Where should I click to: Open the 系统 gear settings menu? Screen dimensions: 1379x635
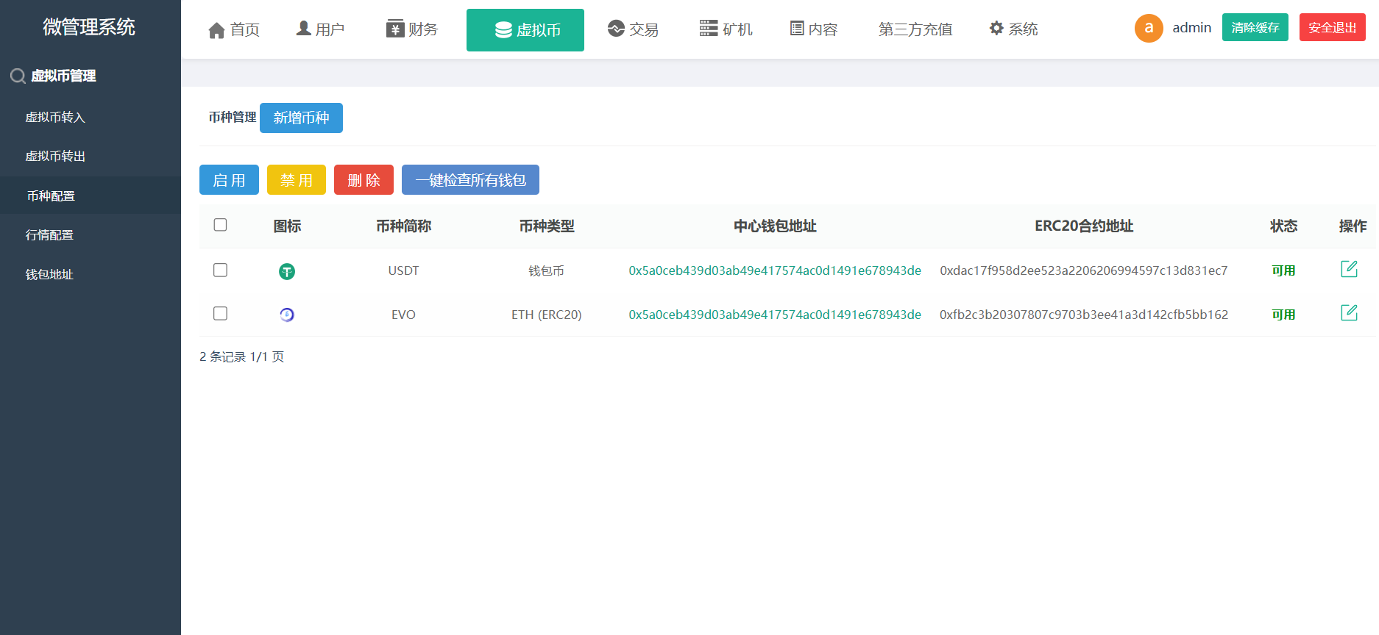tap(1013, 29)
